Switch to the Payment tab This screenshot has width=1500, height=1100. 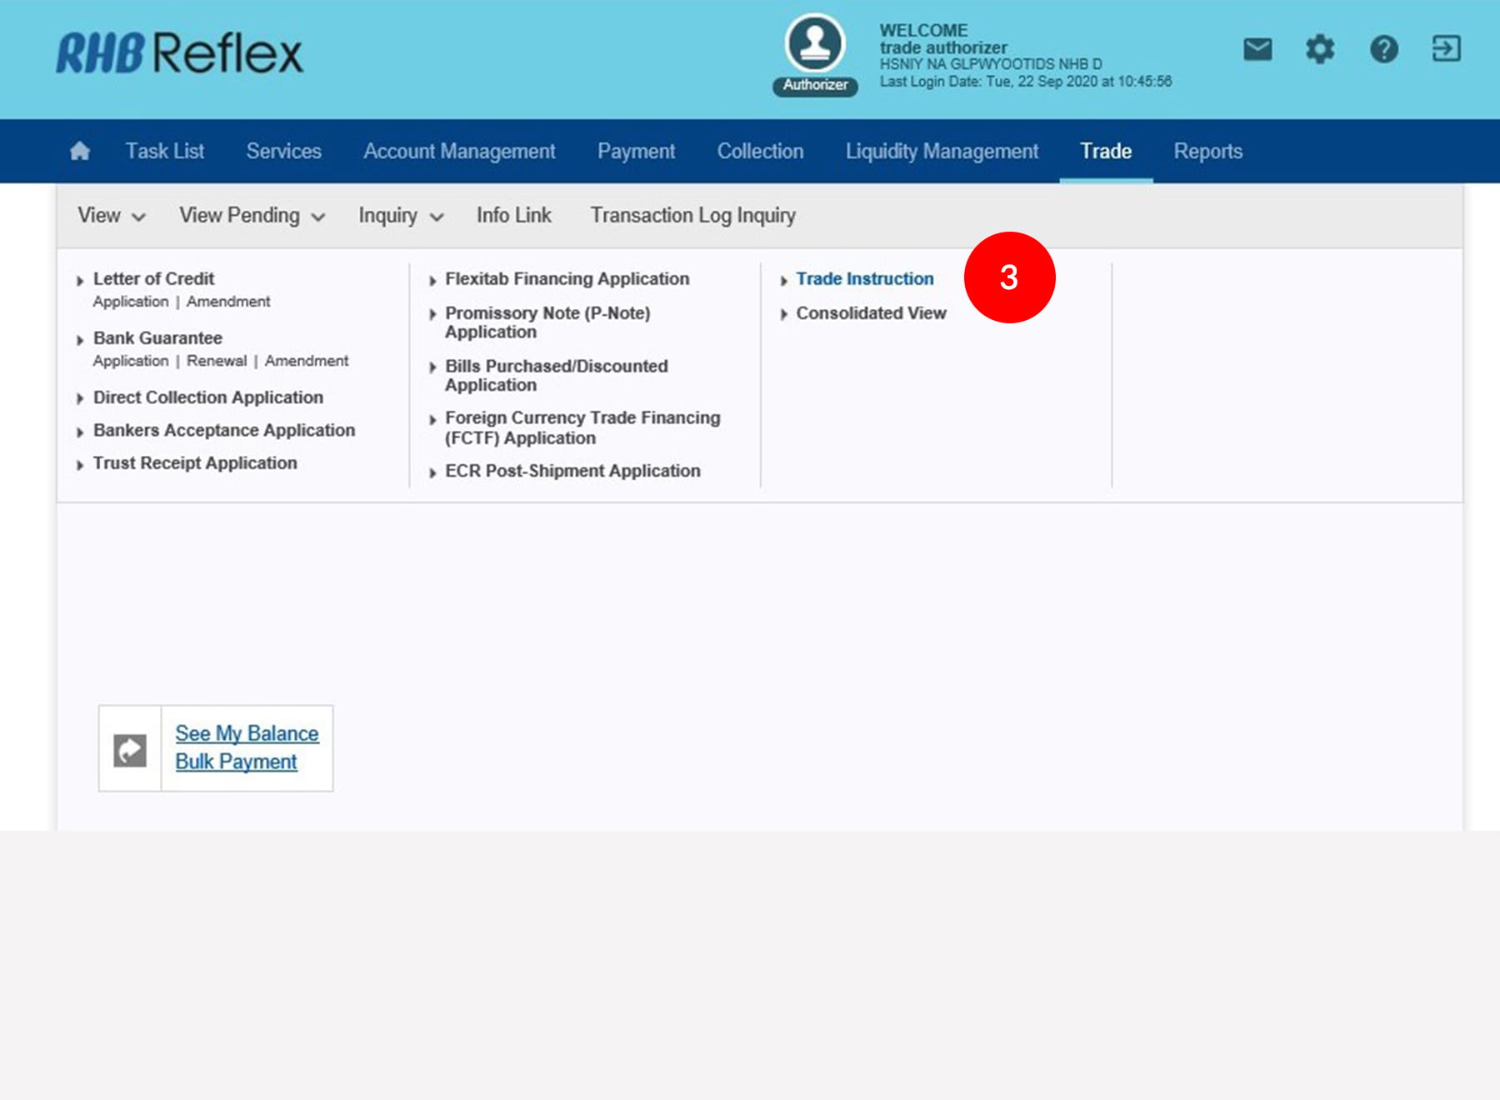636,151
